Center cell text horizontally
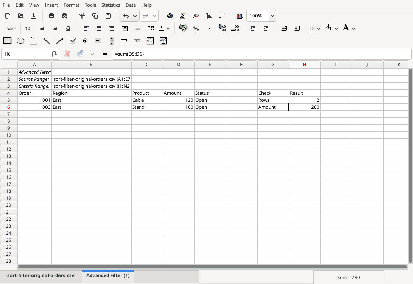Viewport: 413px width, 284px height. click(99, 28)
